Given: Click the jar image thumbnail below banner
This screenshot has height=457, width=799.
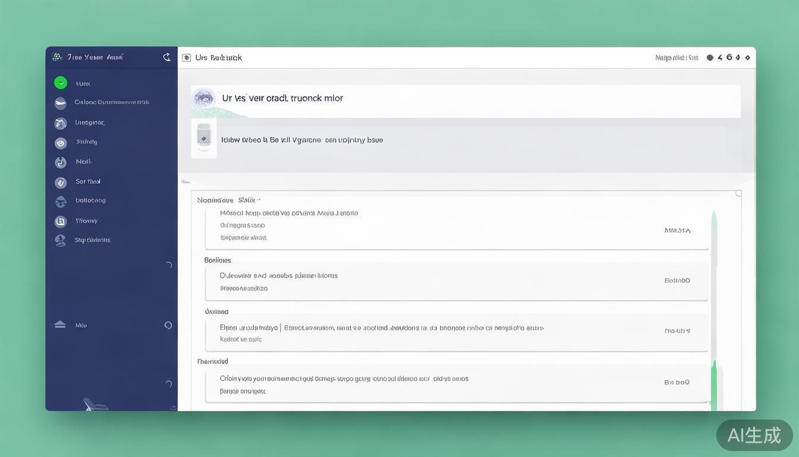Looking at the screenshot, I should pos(204,136).
